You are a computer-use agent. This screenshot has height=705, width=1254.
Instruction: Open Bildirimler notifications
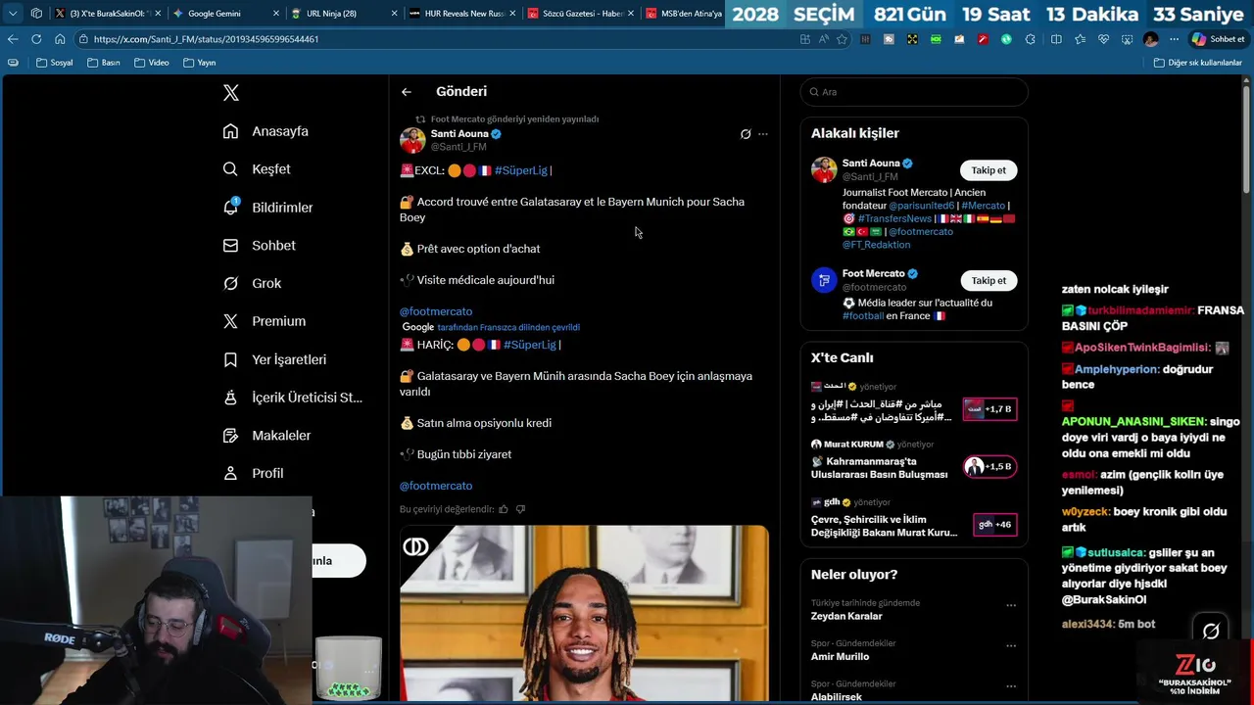click(x=267, y=208)
